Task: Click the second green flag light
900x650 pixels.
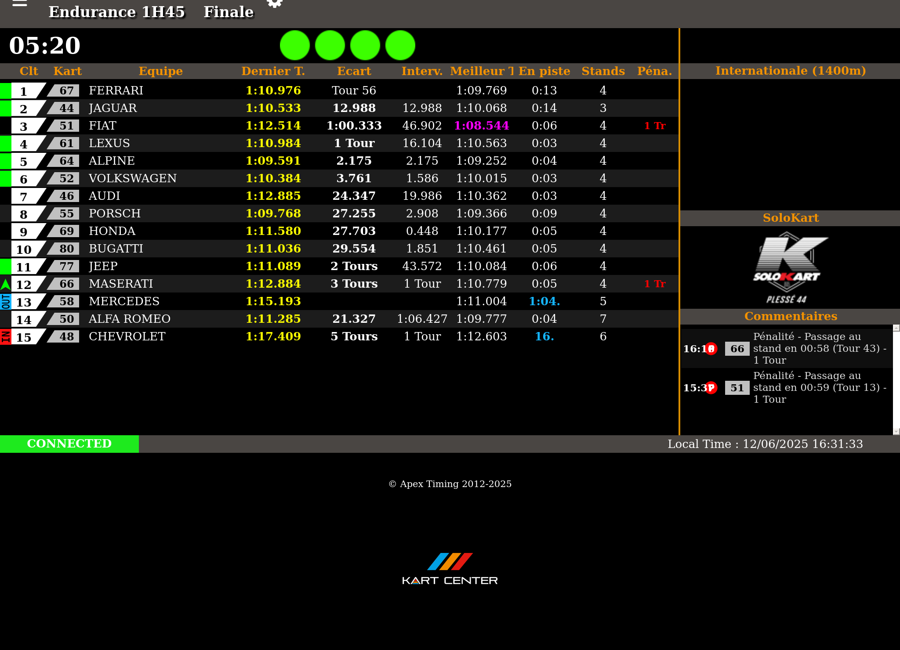Action: click(330, 45)
